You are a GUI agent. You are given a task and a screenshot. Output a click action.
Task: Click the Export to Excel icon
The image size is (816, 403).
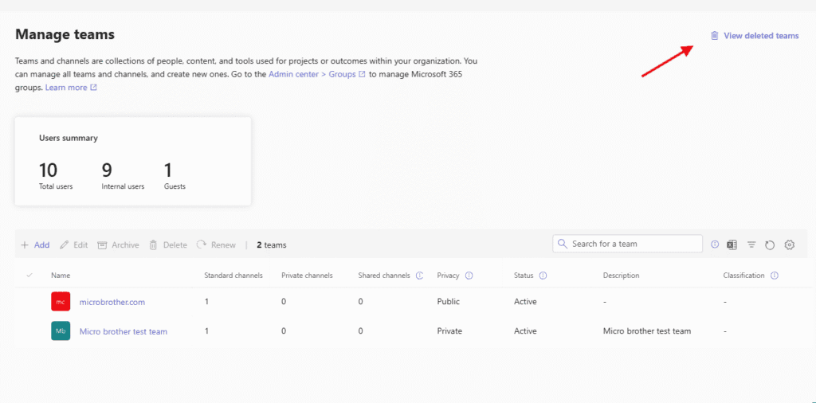coord(732,245)
